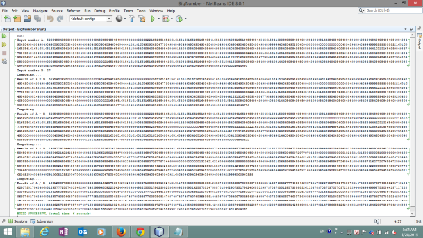The image size is (423, 238).
Task: Open the Help menu
Action: (171, 11)
